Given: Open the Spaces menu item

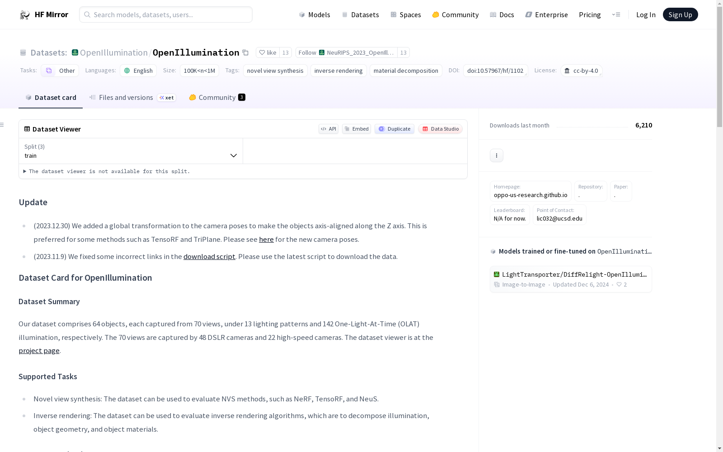Looking at the screenshot, I should 405,14.
